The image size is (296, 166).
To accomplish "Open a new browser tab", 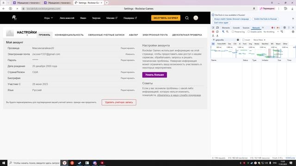I will tap(107, 3).
